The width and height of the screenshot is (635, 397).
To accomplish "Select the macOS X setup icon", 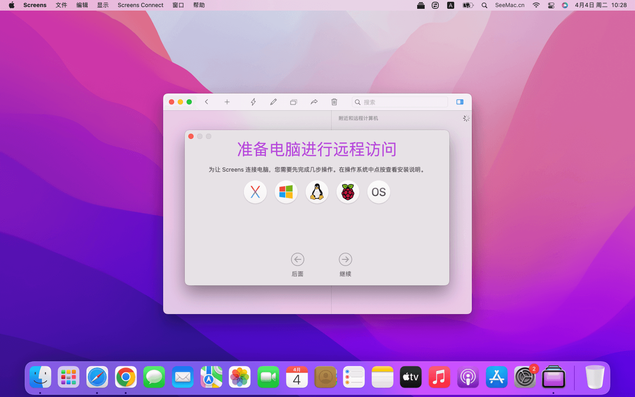I will (255, 192).
